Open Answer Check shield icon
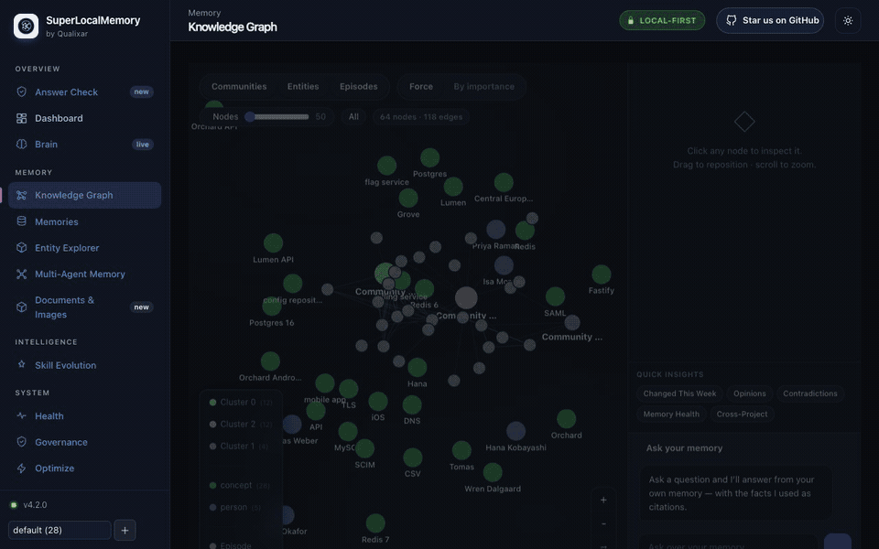 21,91
